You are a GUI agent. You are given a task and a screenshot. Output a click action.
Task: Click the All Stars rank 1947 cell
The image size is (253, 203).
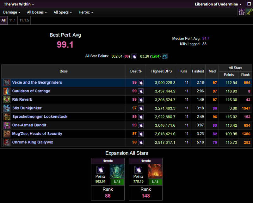click(246, 108)
